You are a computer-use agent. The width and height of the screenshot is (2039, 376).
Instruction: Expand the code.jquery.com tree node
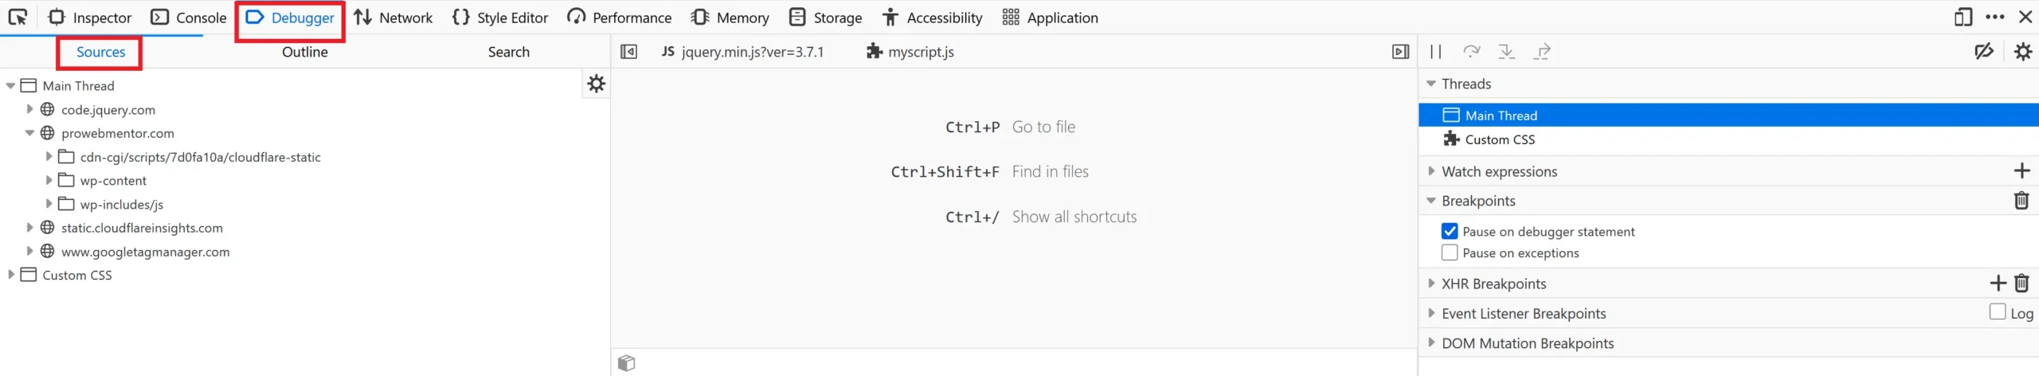click(x=29, y=109)
